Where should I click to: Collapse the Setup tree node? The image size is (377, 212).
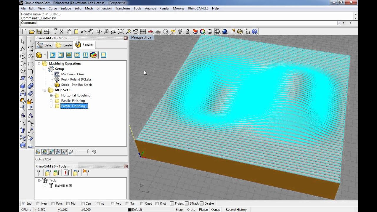(45, 69)
